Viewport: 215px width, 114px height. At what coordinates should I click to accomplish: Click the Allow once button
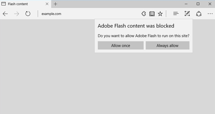coord(120,46)
